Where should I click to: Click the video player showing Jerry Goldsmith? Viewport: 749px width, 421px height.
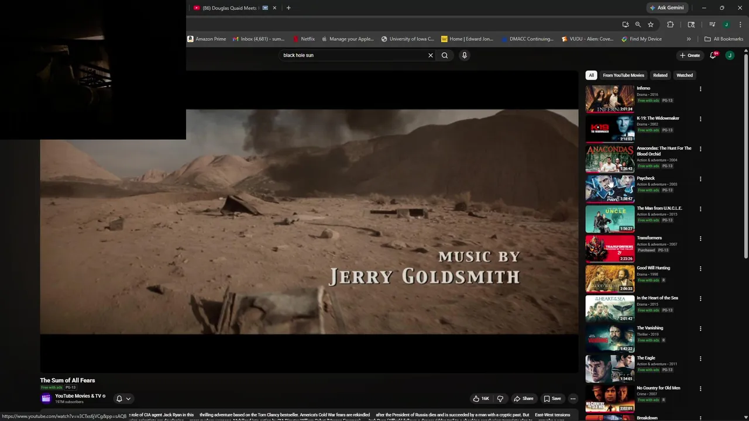(x=309, y=222)
